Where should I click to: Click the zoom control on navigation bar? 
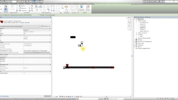point(129,26)
